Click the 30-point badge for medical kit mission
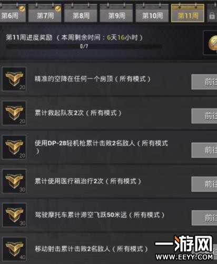217x264 pixels. click(x=14, y=181)
